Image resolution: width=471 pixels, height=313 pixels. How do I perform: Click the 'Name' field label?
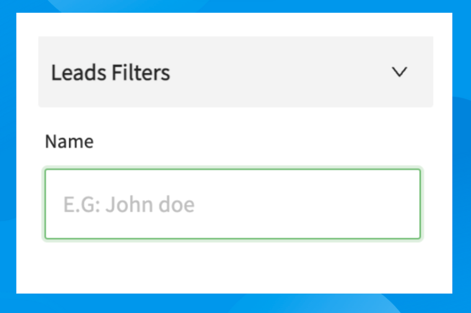coord(69,142)
